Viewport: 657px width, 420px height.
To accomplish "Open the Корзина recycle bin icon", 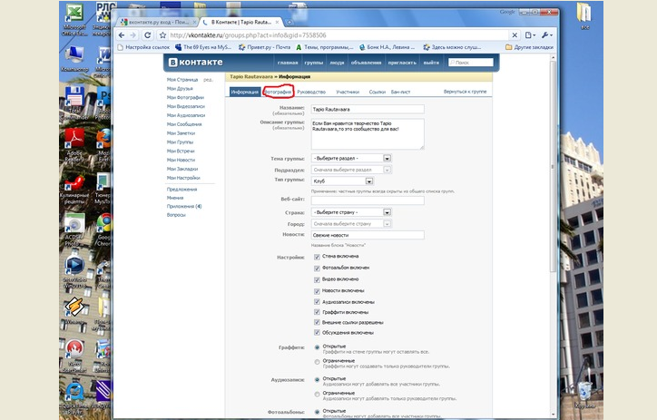I will coord(584,395).
